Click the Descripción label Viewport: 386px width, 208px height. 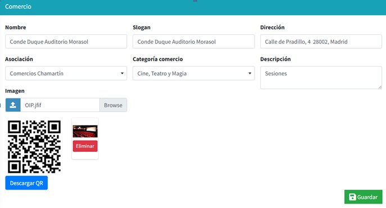pos(275,59)
